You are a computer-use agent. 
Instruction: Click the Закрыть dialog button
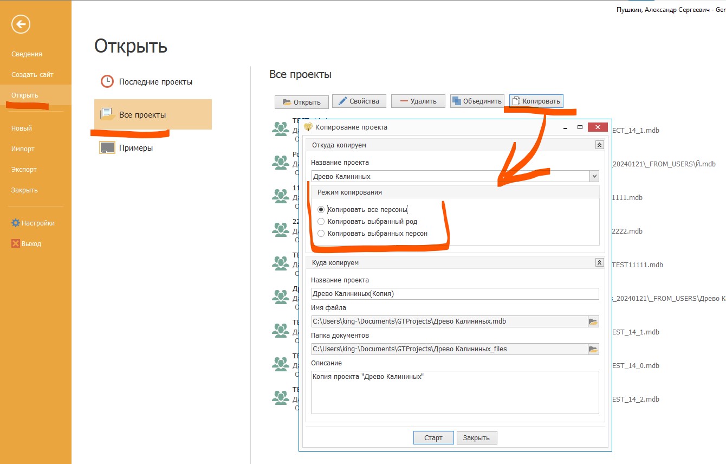tap(477, 438)
